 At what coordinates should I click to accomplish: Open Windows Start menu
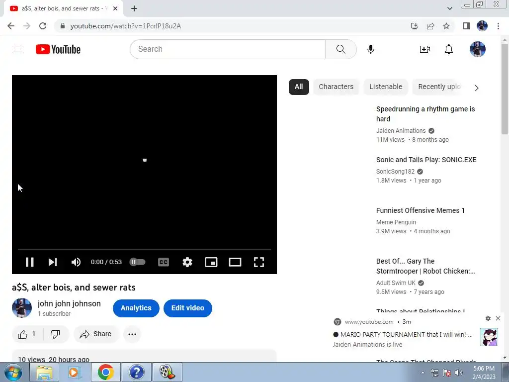pyautogui.click(x=13, y=372)
